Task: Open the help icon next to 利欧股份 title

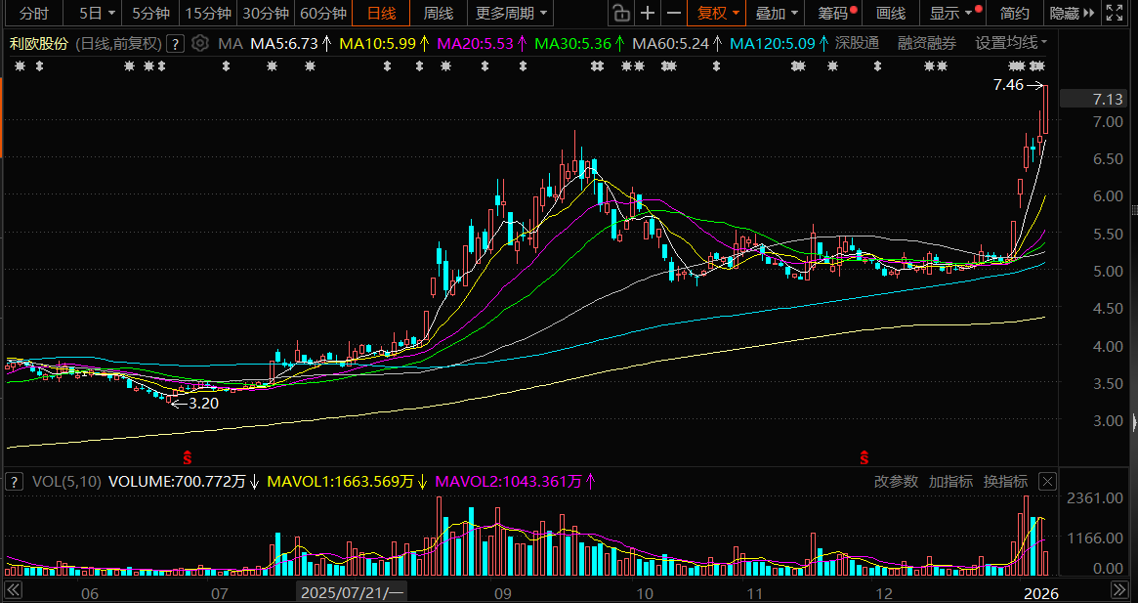Action: (x=175, y=44)
